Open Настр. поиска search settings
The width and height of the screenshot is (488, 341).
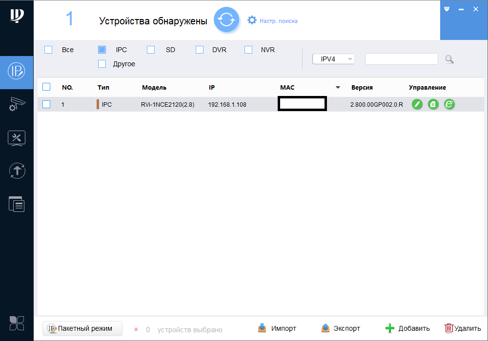[272, 20]
